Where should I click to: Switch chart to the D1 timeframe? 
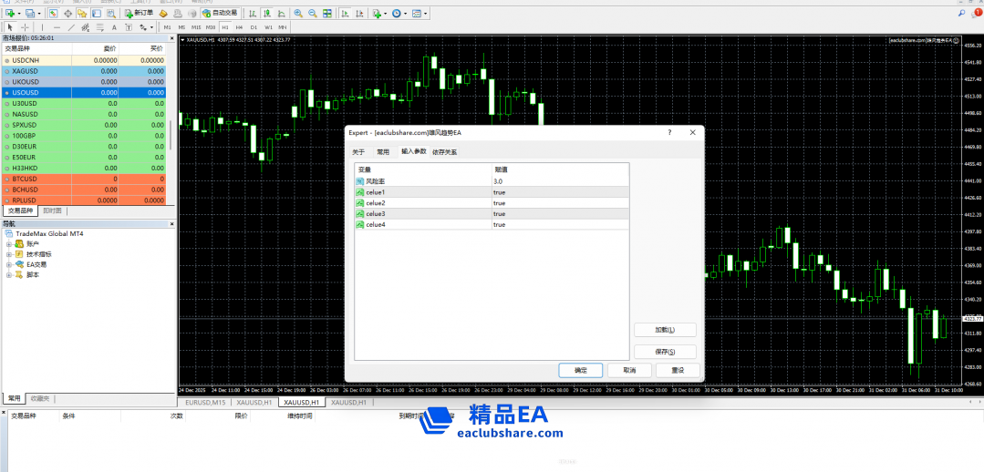(x=254, y=27)
